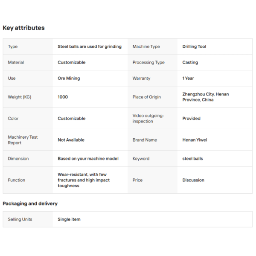Click the Wear-resistant function description
Screen dimensions: 256x256
[x=84, y=180]
